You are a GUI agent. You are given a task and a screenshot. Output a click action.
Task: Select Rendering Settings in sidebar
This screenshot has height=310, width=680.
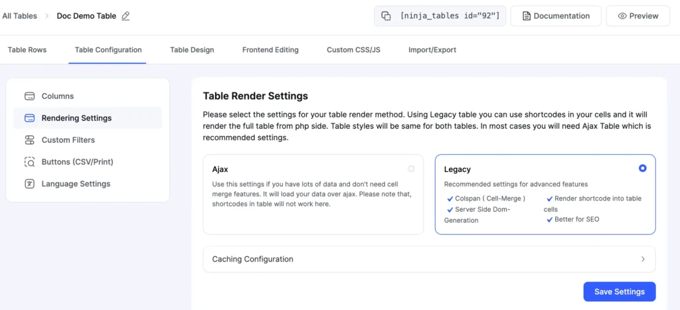[88, 118]
